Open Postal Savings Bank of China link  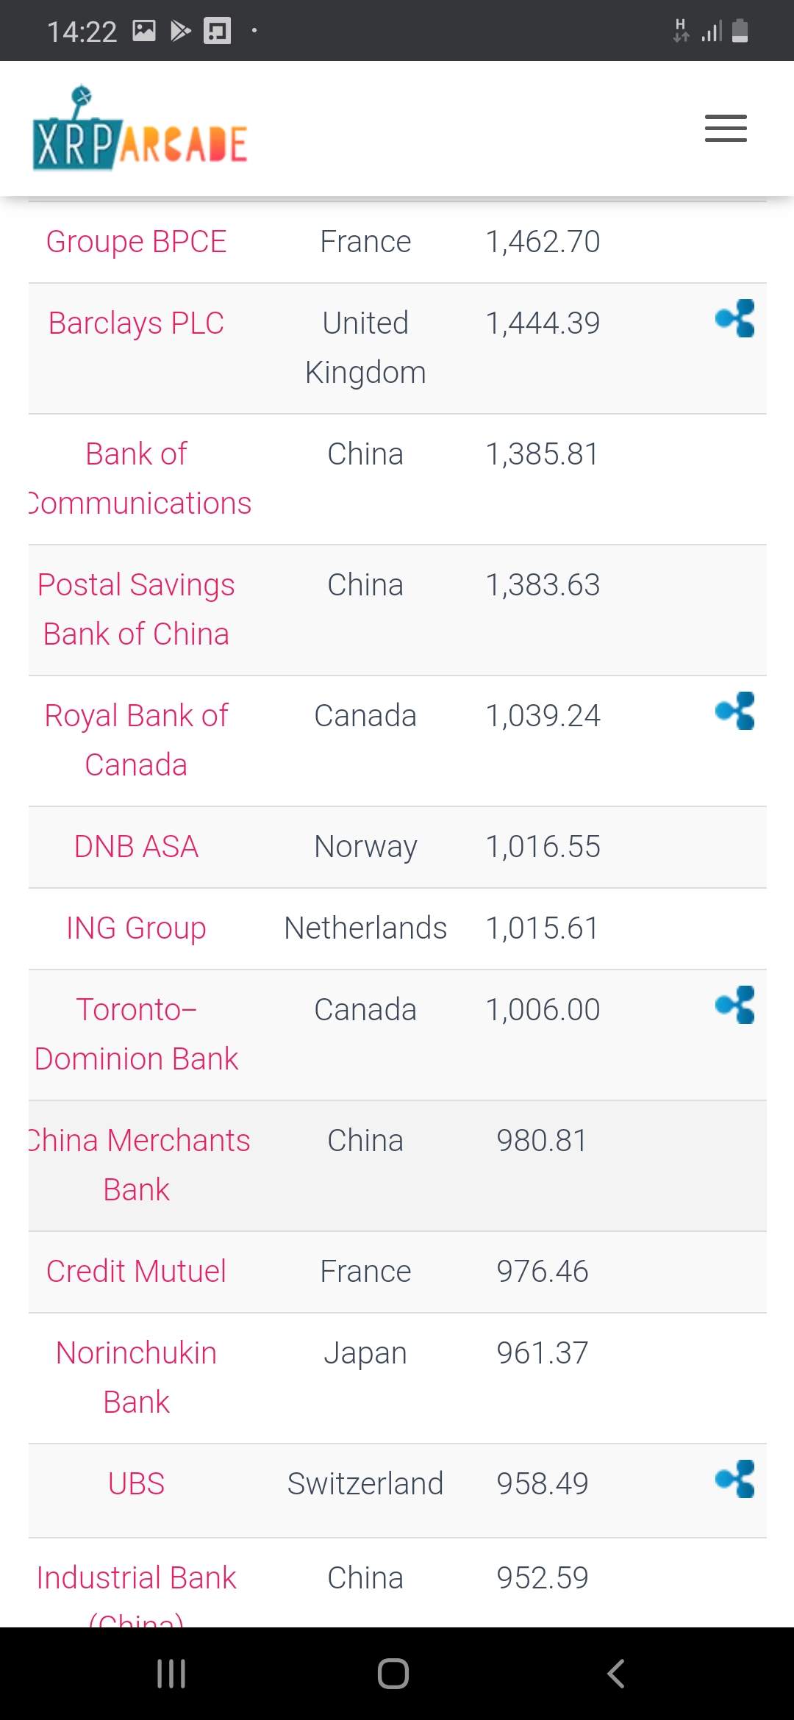[136, 609]
